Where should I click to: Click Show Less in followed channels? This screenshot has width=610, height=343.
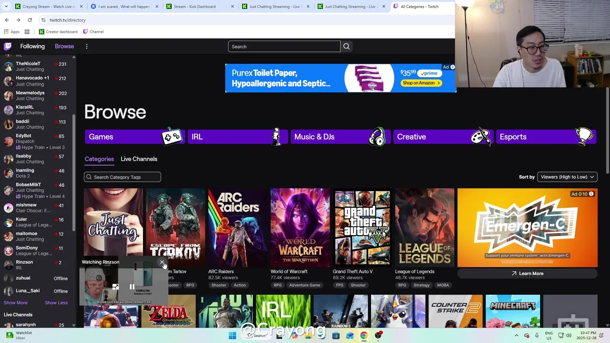(x=56, y=303)
